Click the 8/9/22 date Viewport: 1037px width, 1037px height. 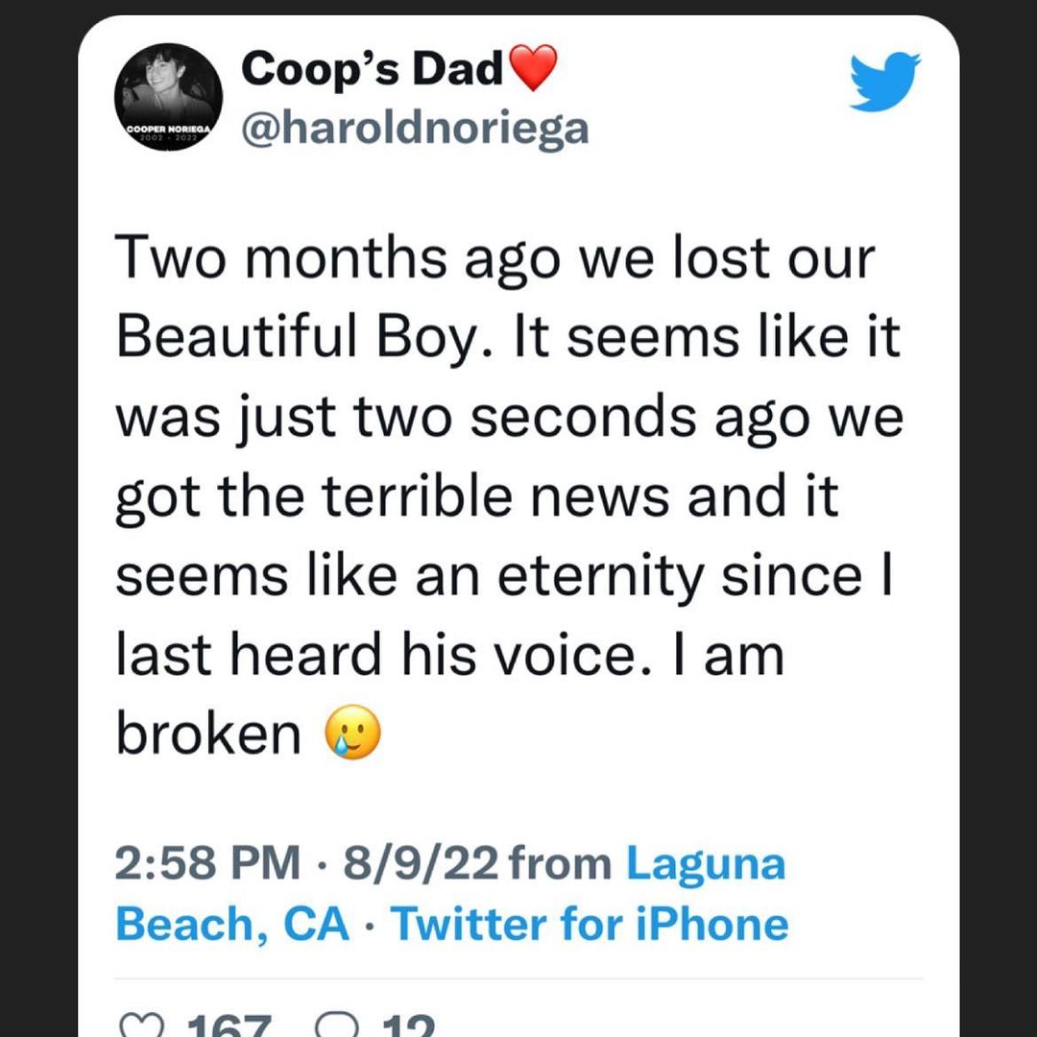tap(422, 862)
